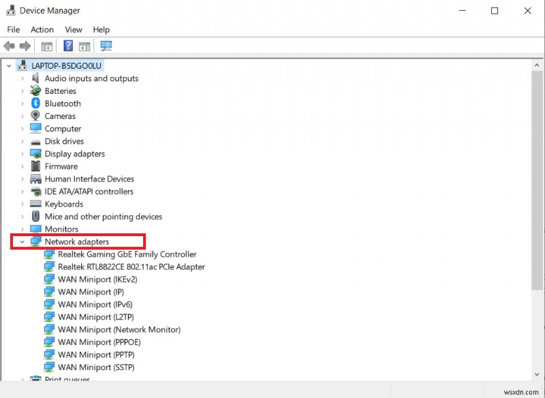This screenshot has height=398, width=545.
Task: Expand the Batteries category
Action: [x=21, y=90]
